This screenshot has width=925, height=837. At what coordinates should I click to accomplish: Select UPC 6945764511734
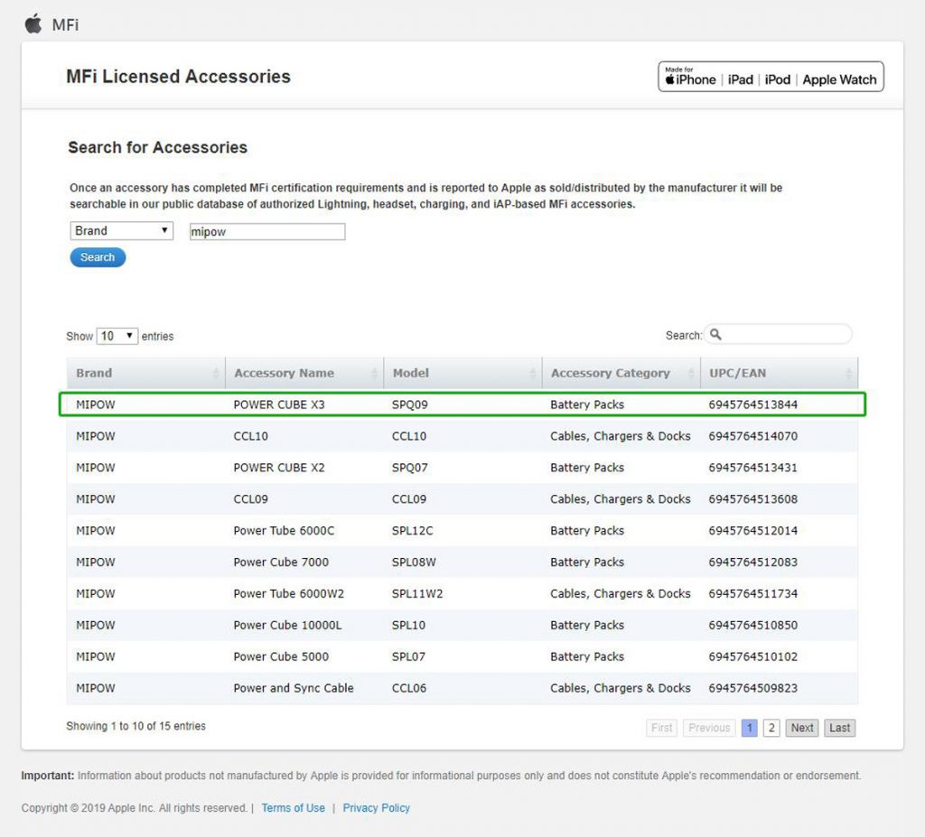pos(752,594)
